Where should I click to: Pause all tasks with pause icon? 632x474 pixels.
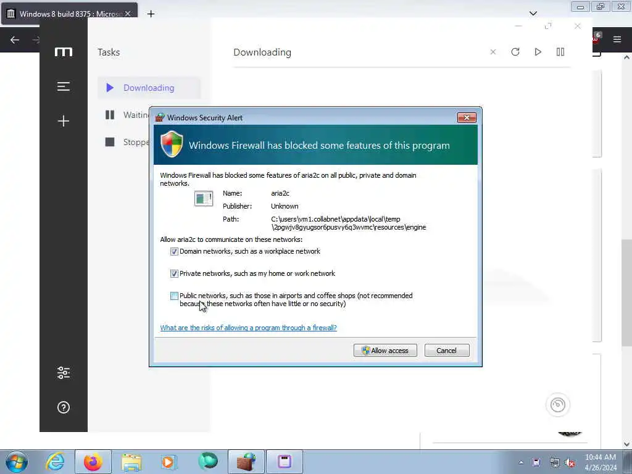560,52
